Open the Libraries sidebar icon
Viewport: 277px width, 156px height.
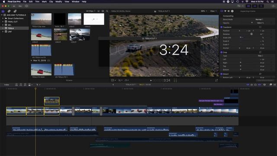[3, 11]
